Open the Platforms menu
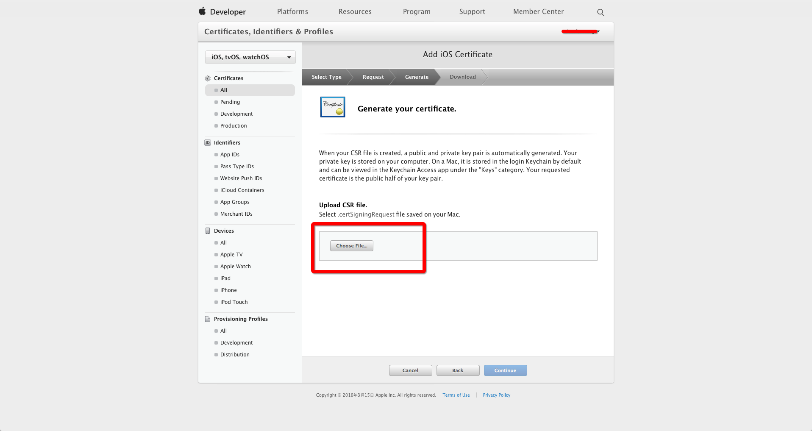812x431 pixels. (x=292, y=11)
